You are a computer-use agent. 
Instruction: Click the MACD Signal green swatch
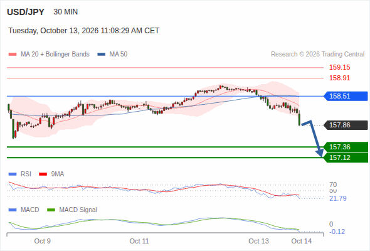point(51,210)
